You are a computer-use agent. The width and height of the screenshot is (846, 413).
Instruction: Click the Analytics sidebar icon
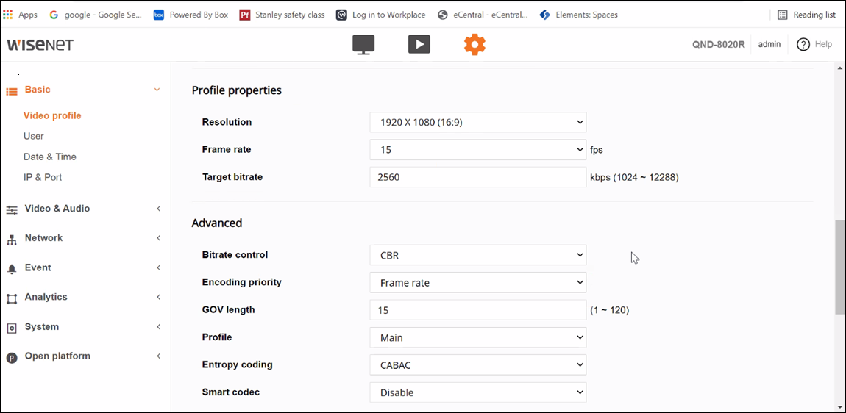click(12, 298)
